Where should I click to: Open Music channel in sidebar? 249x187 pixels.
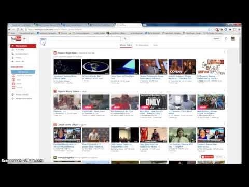(x=16, y=79)
